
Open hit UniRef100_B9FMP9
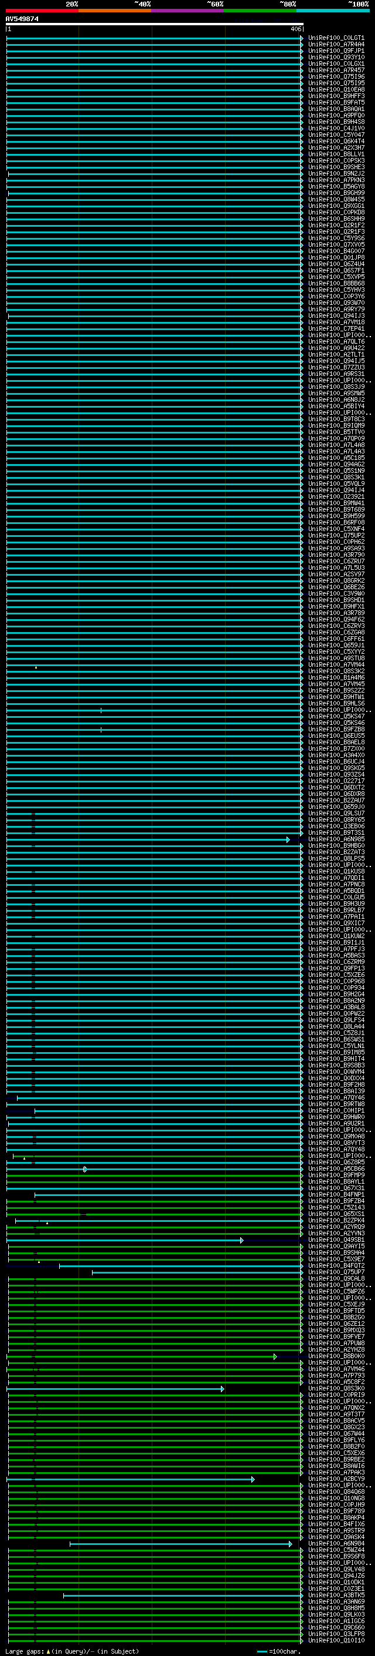tap(336, 1175)
